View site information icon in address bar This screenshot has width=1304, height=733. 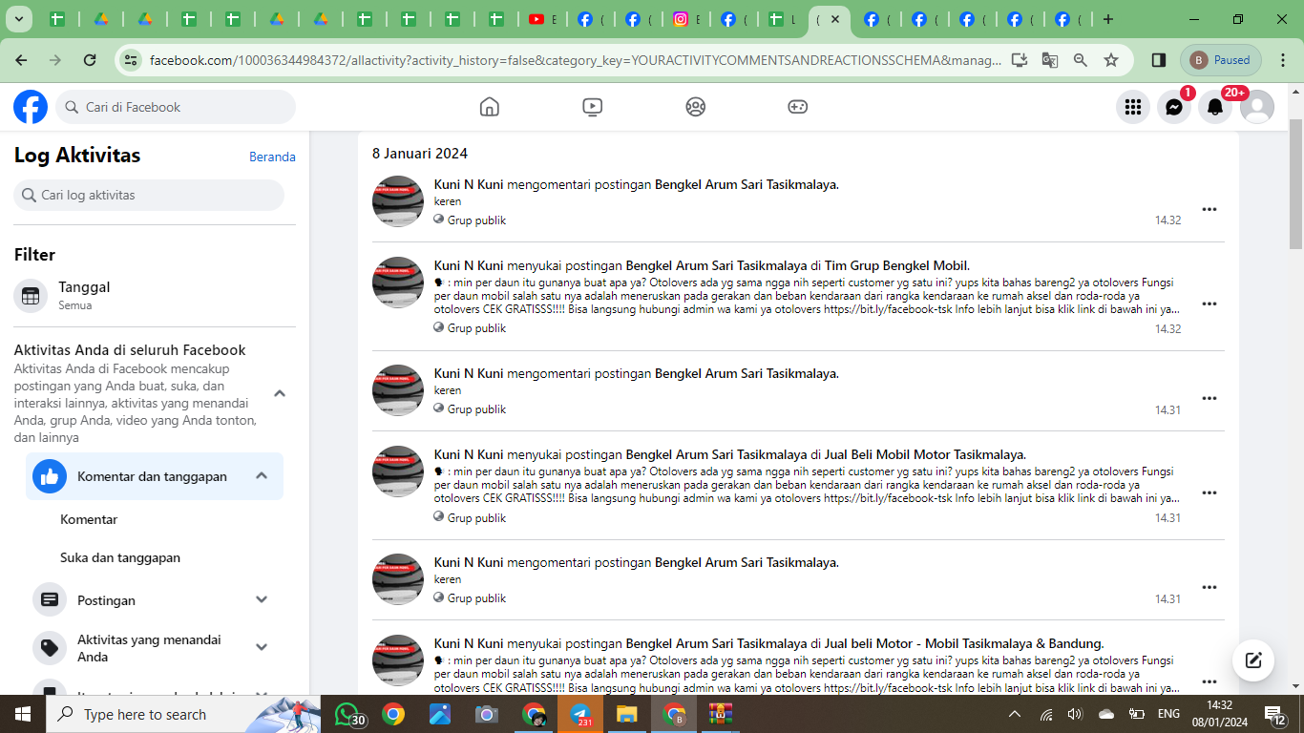tap(131, 60)
